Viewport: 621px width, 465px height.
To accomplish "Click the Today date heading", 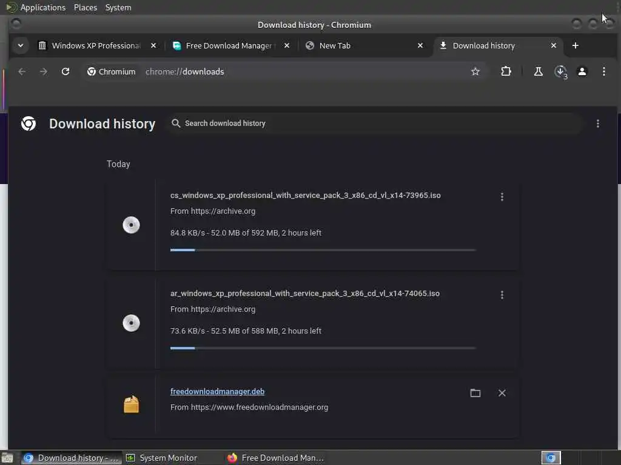I will (x=118, y=164).
